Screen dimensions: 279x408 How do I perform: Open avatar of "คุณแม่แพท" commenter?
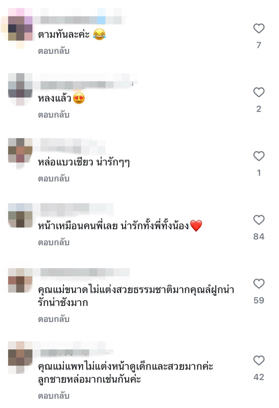pyautogui.click(x=20, y=357)
